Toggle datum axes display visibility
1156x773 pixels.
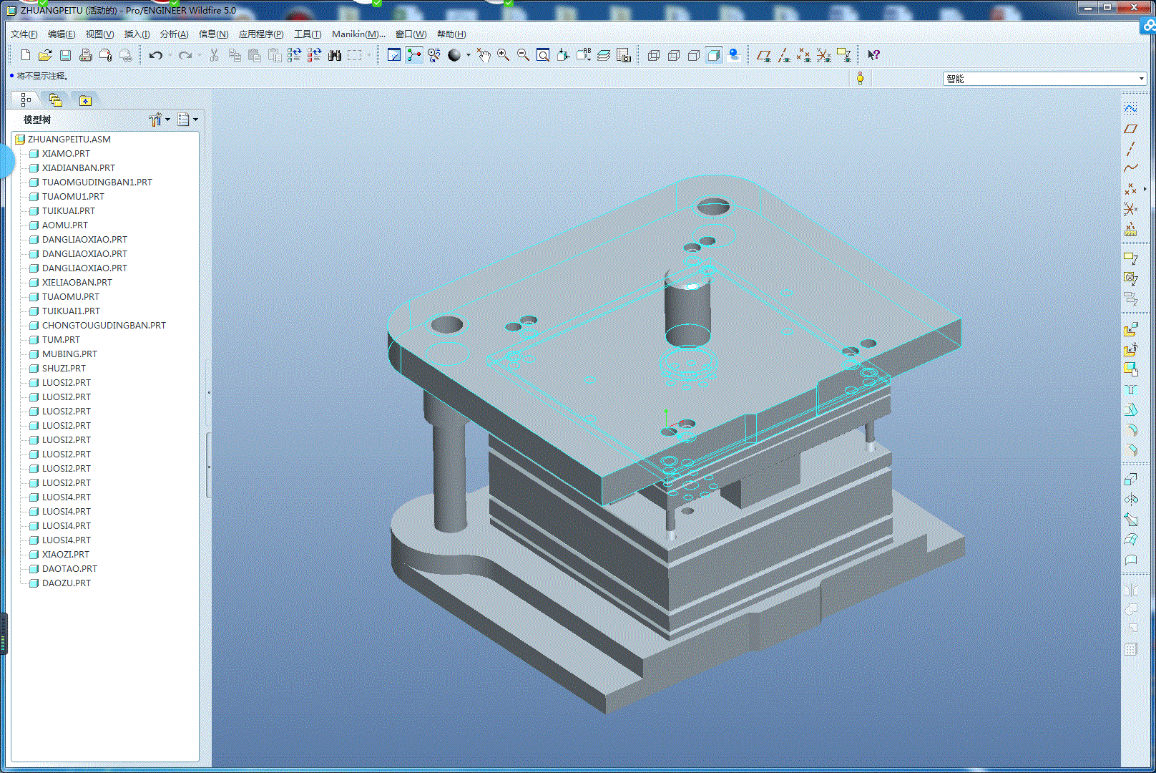(784, 55)
